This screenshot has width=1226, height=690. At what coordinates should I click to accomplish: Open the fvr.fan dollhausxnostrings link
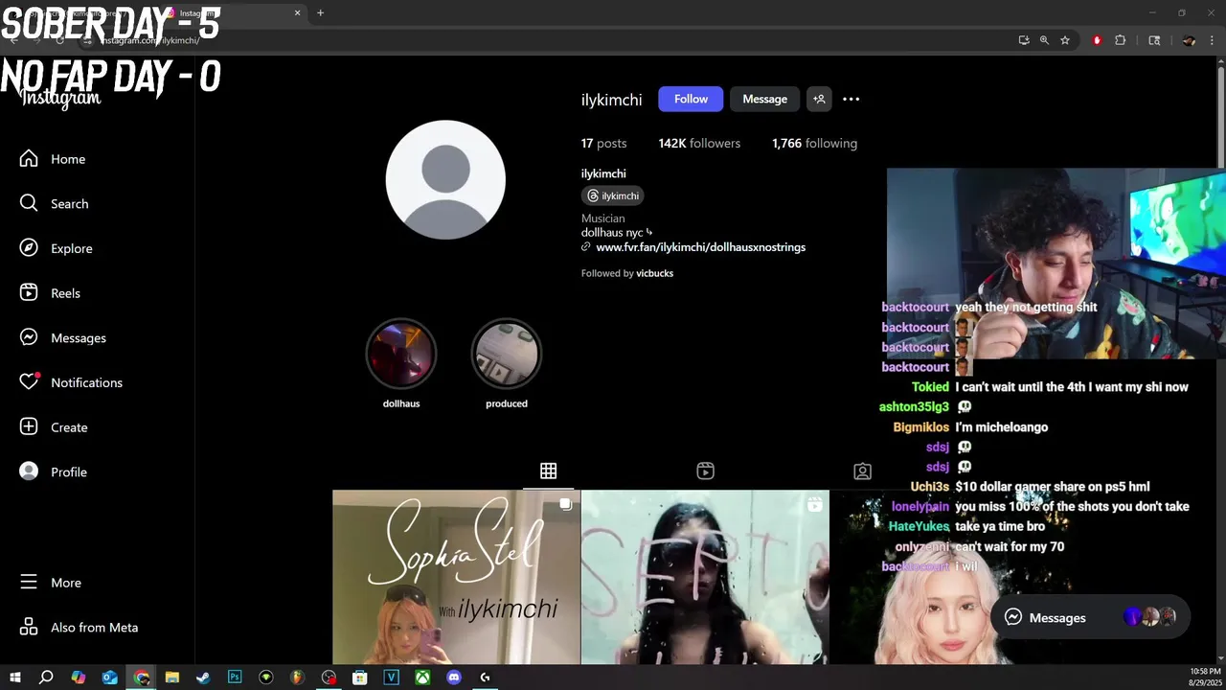[x=700, y=246]
